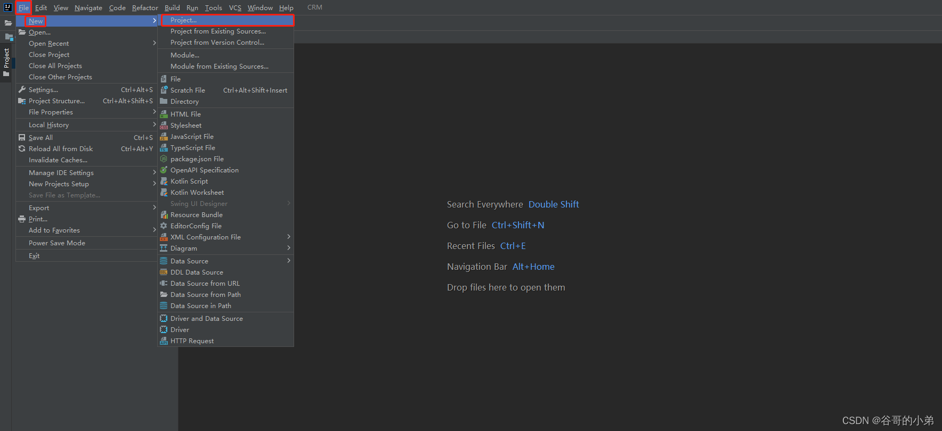The image size is (942, 431).
Task: Select Module from Existing Sources...
Action: coord(226,67)
